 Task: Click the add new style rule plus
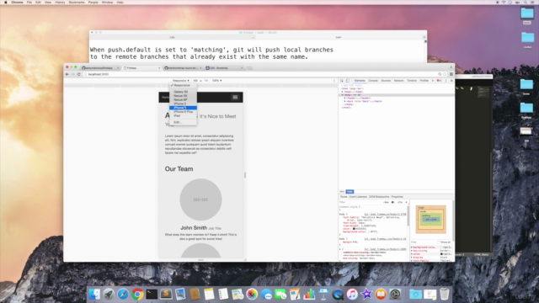point(406,202)
